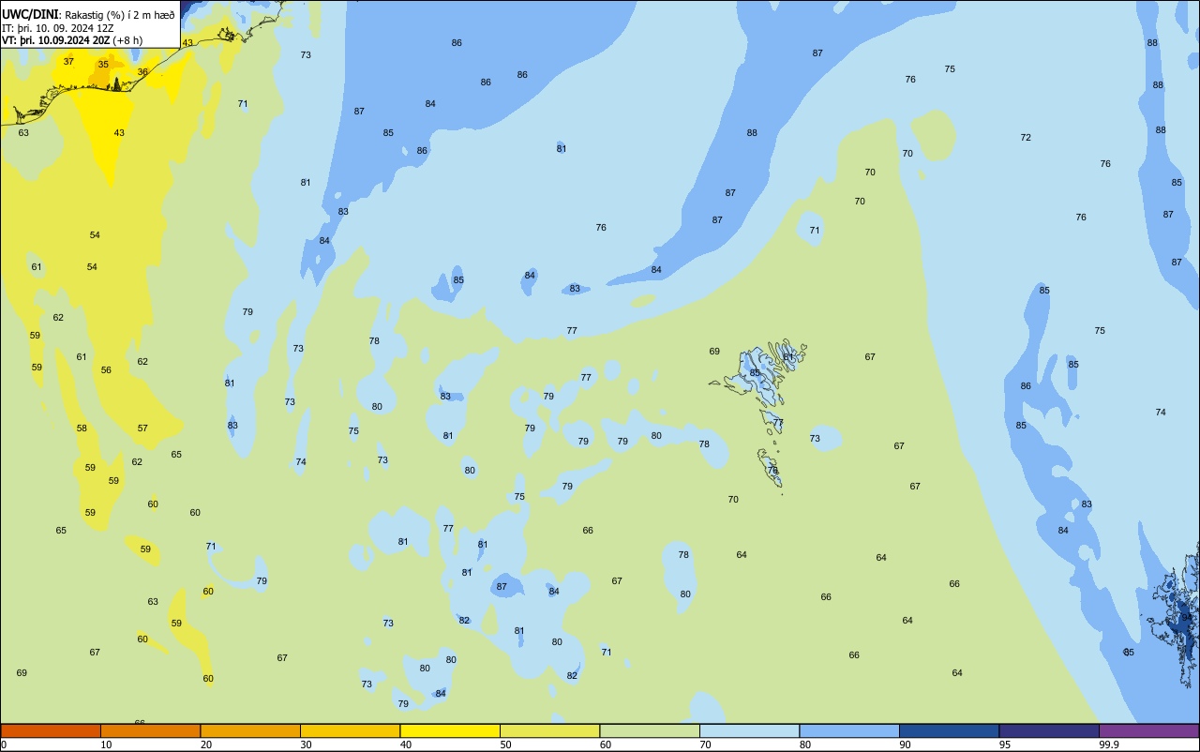The width and height of the screenshot is (1200, 752).
Task: Click the '10' legend tick label
Action: [106, 744]
